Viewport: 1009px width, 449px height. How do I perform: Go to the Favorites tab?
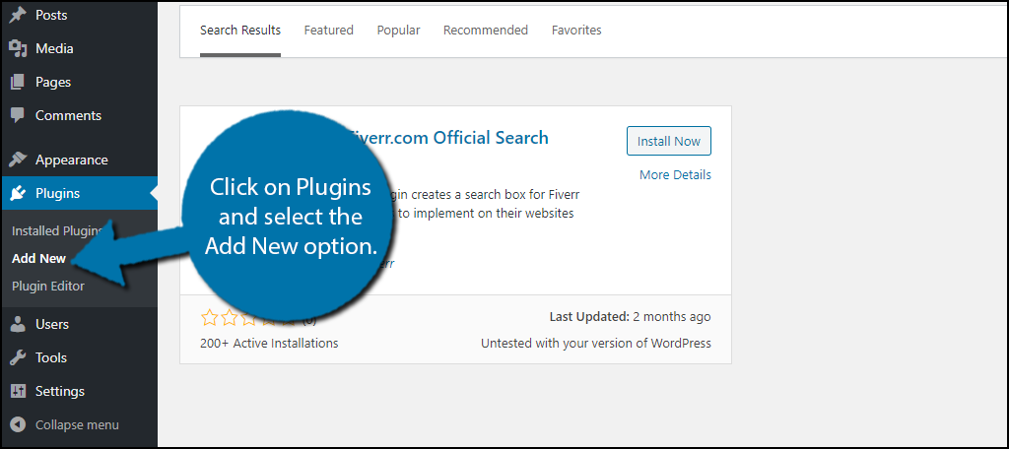coord(576,31)
